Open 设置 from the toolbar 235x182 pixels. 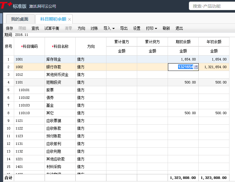(137, 28)
